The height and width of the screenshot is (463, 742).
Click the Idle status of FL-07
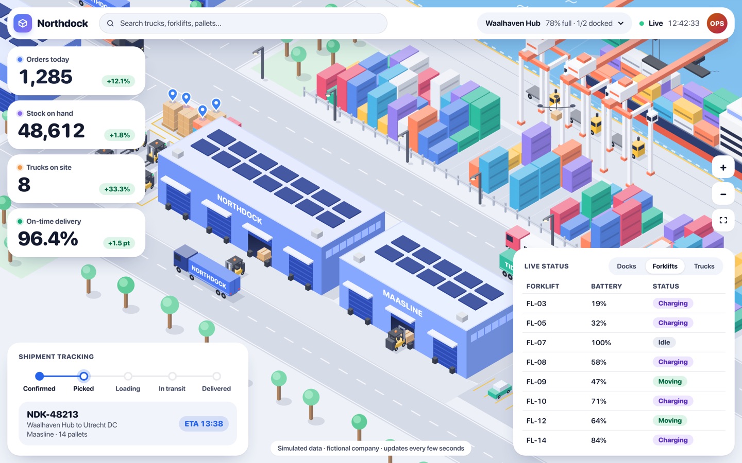coord(664,343)
